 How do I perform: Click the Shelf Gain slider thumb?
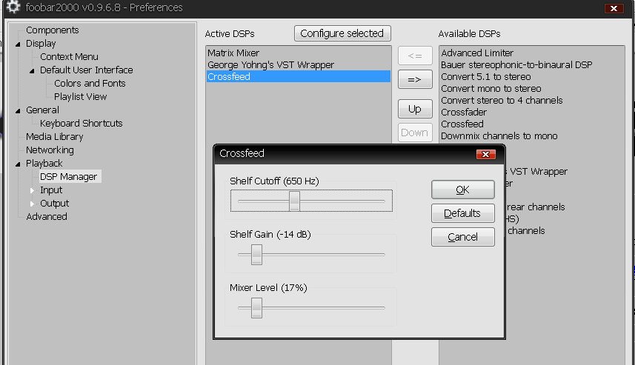tap(257, 255)
